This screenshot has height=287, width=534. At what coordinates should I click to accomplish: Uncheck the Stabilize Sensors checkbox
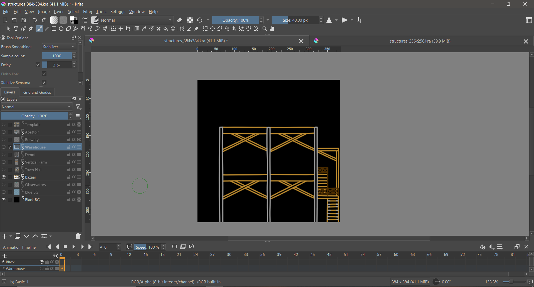tap(44, 83)
